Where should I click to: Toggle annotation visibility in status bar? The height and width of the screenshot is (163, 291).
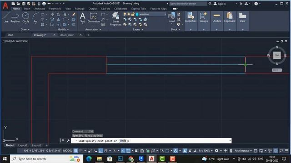click(185, 151)
